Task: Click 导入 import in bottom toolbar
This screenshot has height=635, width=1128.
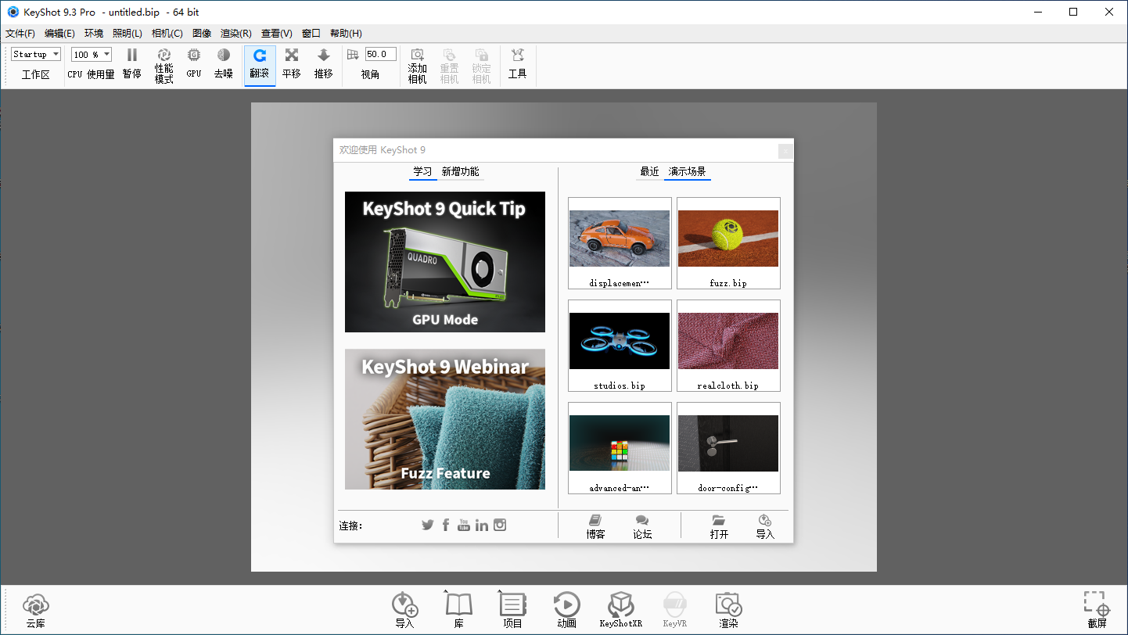Action: (x=404, y=610)
